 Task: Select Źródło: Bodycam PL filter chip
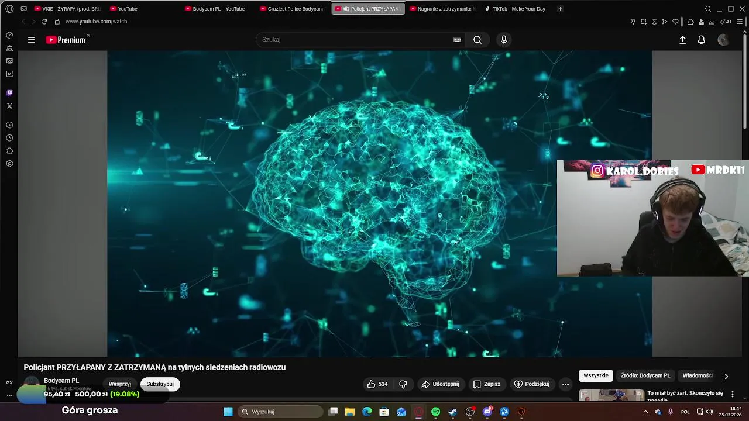[645, 375]
